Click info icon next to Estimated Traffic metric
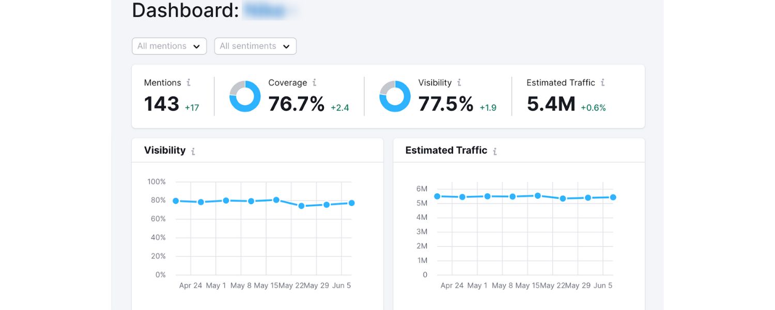Image resolution: width=775 pixels, height=310 pixels. coord(602,83)
